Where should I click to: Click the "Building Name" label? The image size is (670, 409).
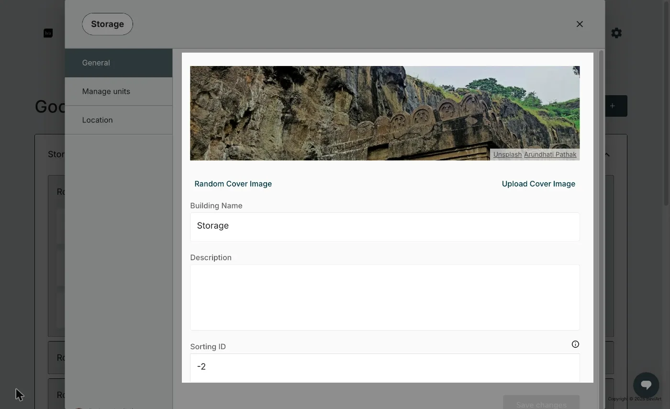(x=216, y=206)
